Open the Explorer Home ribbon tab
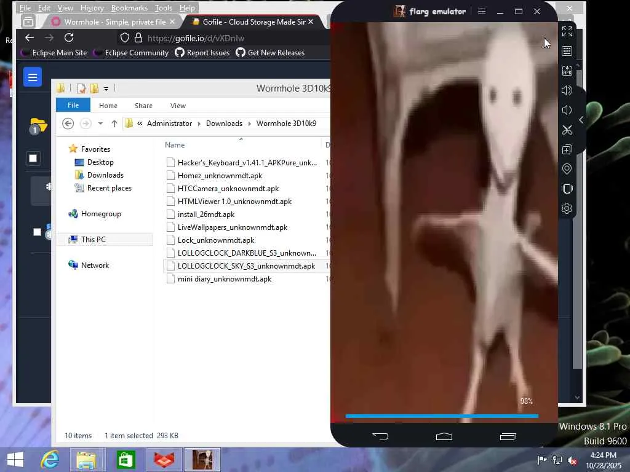Image resolution: width=630 pixels, height=472 pixels. [108, 106]
